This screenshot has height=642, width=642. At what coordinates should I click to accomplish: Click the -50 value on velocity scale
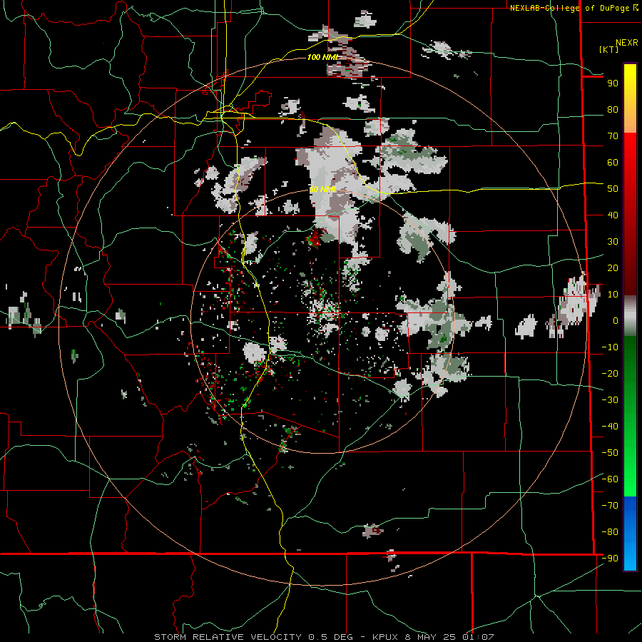(x=610, y=453)
